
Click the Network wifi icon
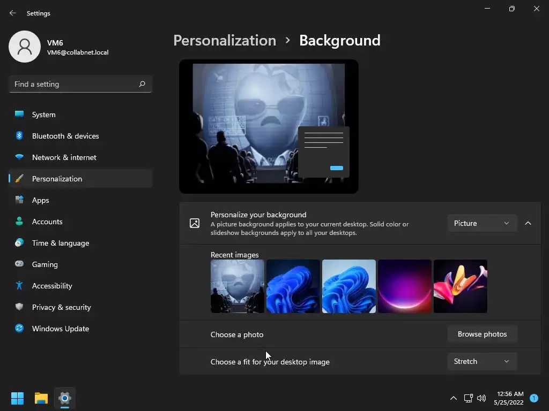coord(19,157)
